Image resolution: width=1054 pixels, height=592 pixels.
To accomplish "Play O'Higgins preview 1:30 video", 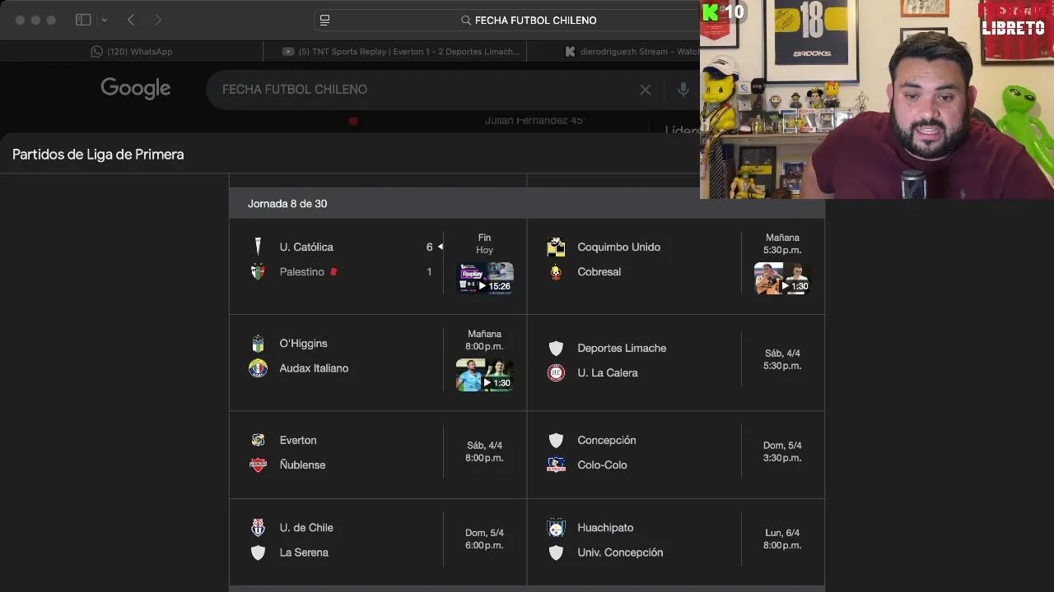I will click(x=485, y=375).
